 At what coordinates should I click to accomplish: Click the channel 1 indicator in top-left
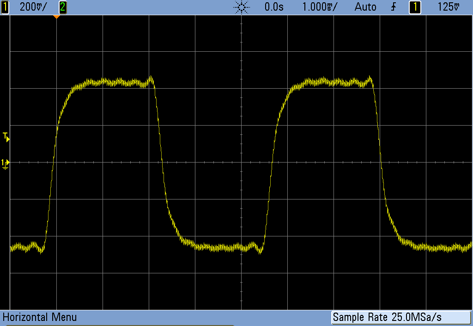pos(6,7)
